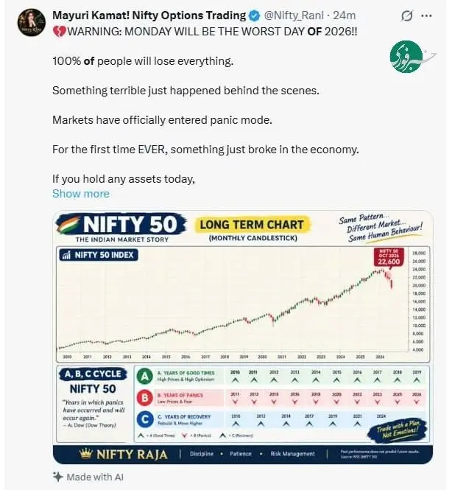Open Mayuri Kamat's profile avatar
Viewport: 466px width, 490px height.
point(31,23)
